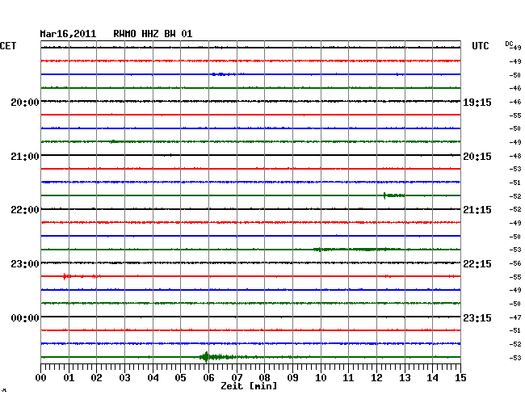The height and width of the screenshot is (399, 525).
Task: Click the green burst between minutes 12 and 13
Action: point(394,195)
